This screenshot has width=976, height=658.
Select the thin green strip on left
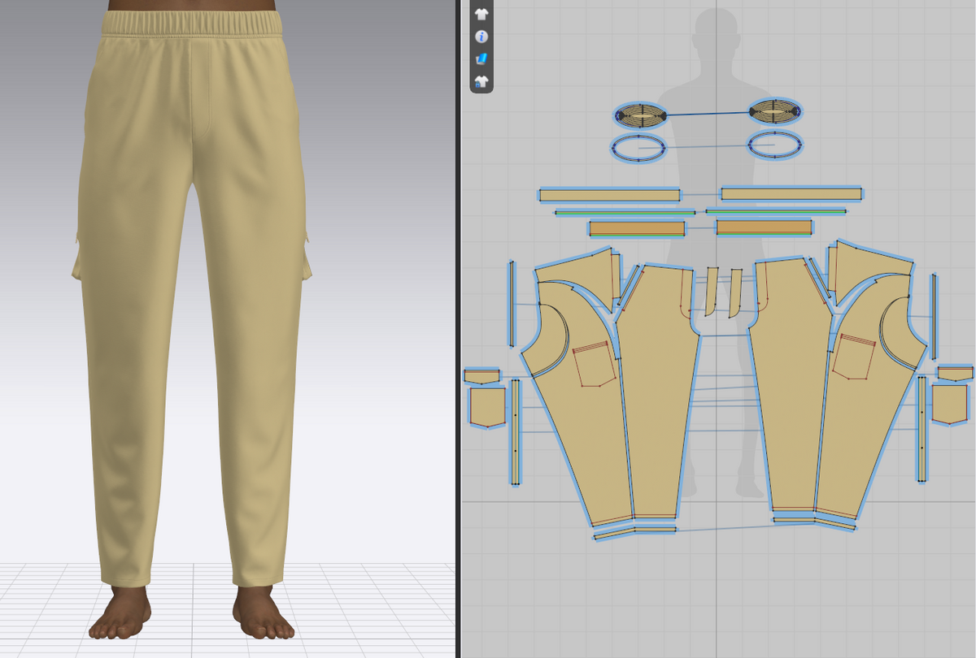coord(625,213)
